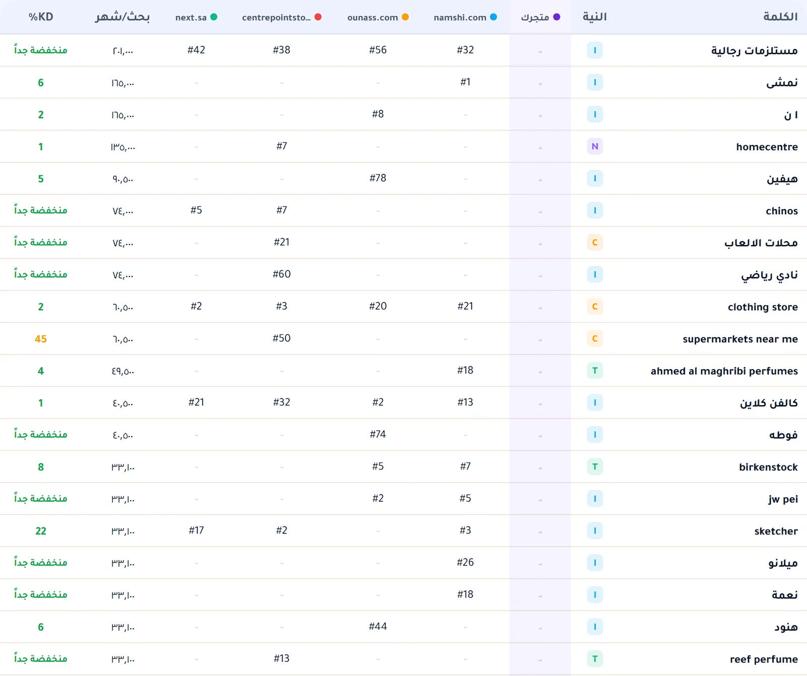This screenshot has width=807, height=676.
Task: Click the C commercial badge for محلات الالعاب
Action: tap(595, 242)
